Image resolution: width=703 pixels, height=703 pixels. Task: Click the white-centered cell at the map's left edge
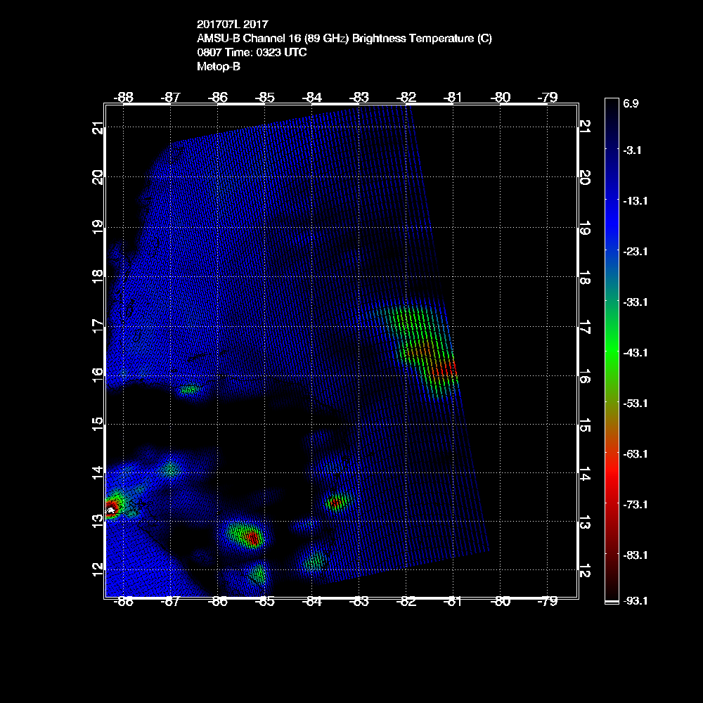(111, 508)
